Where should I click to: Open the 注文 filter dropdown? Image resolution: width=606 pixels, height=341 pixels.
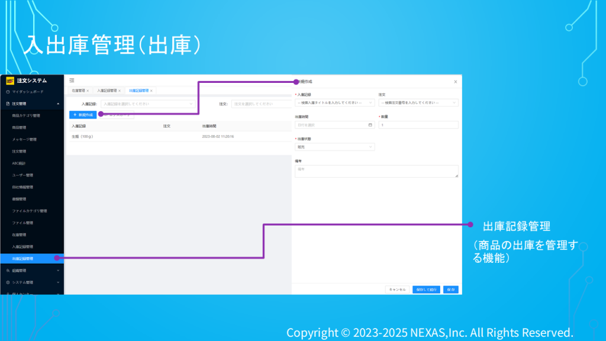262,104
